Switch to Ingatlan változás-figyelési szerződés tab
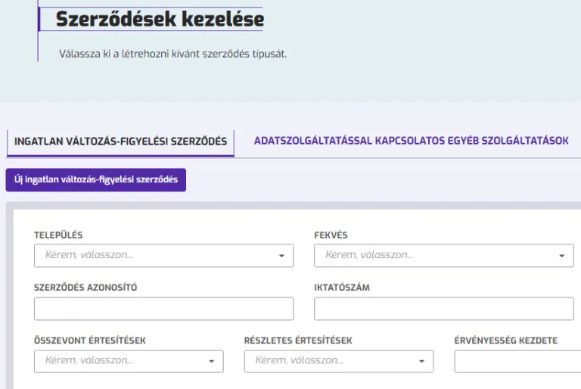Viewport: 581px width, 389px height. [120, 142]
